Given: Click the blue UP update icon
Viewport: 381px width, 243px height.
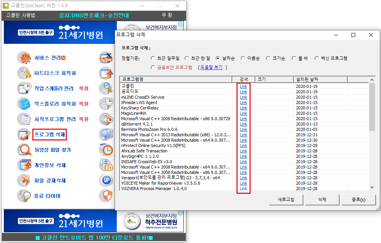Looking at the screenshot, I should (x=106, y=180).
